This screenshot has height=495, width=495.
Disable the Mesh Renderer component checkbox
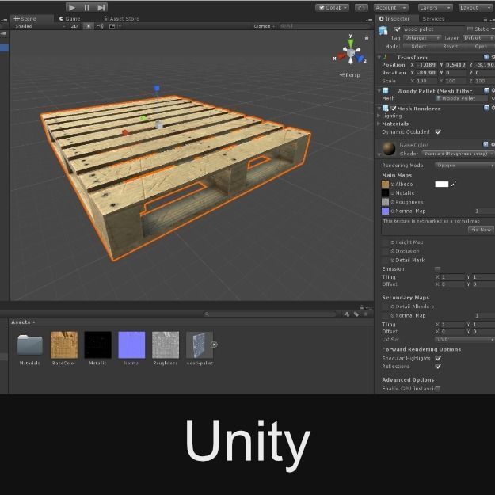pos(394,109)
